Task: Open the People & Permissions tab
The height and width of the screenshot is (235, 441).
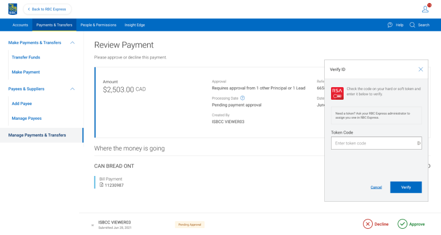Action: click(98, 25)
